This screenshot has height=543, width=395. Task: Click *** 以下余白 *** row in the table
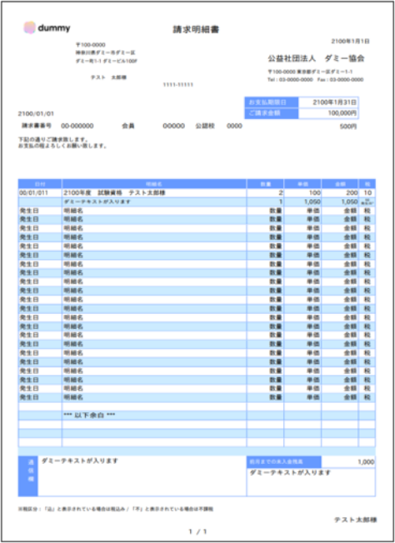click(x=89, y=415)
